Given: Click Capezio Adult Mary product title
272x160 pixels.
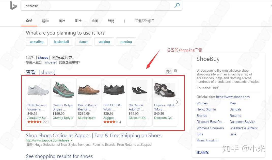Looking at the screenshot, I should coord(164,107).
